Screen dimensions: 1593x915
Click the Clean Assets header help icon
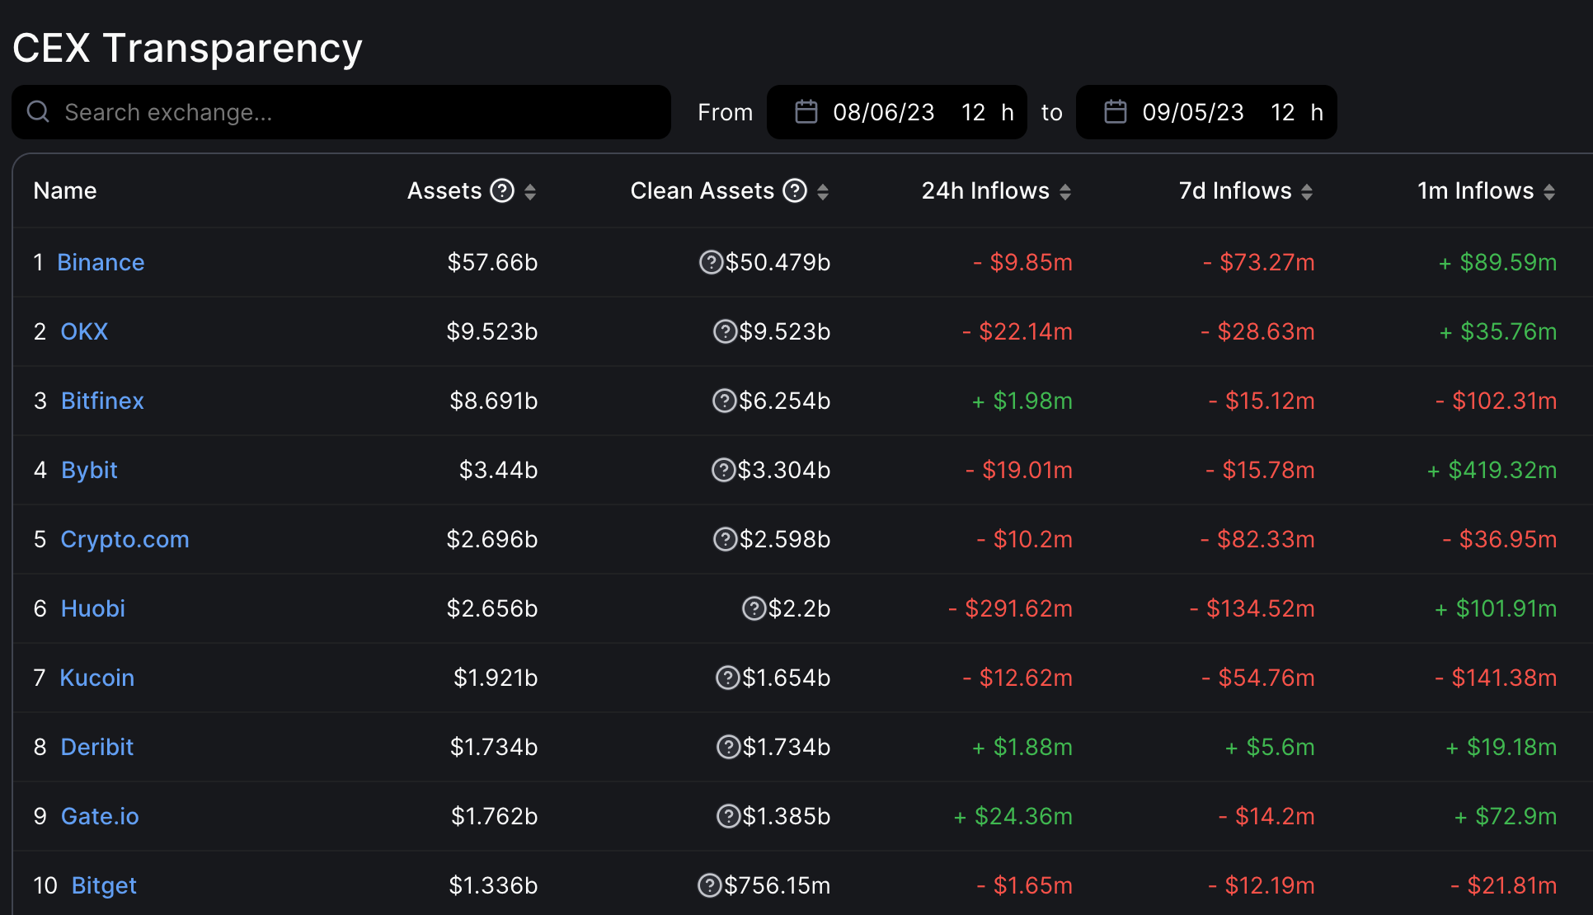point(794,190)
